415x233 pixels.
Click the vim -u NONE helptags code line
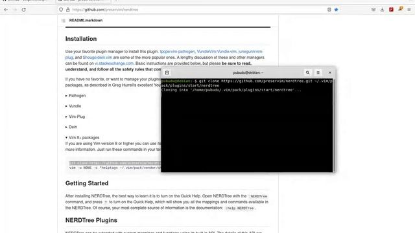click(115, 168)
